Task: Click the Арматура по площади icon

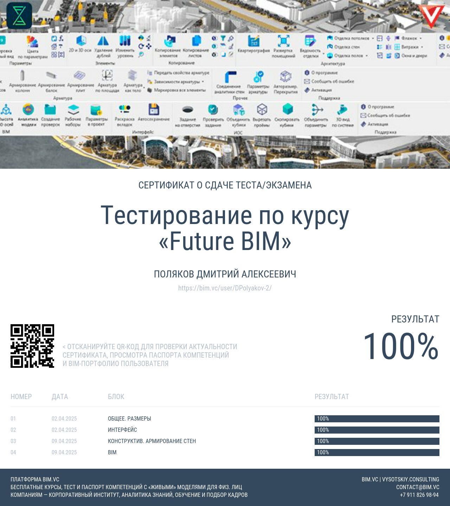Action: [x=107, y=75]
